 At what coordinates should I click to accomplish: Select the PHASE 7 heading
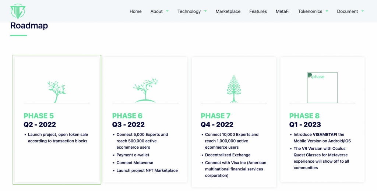pyautogui.click(x=216, y=116)
